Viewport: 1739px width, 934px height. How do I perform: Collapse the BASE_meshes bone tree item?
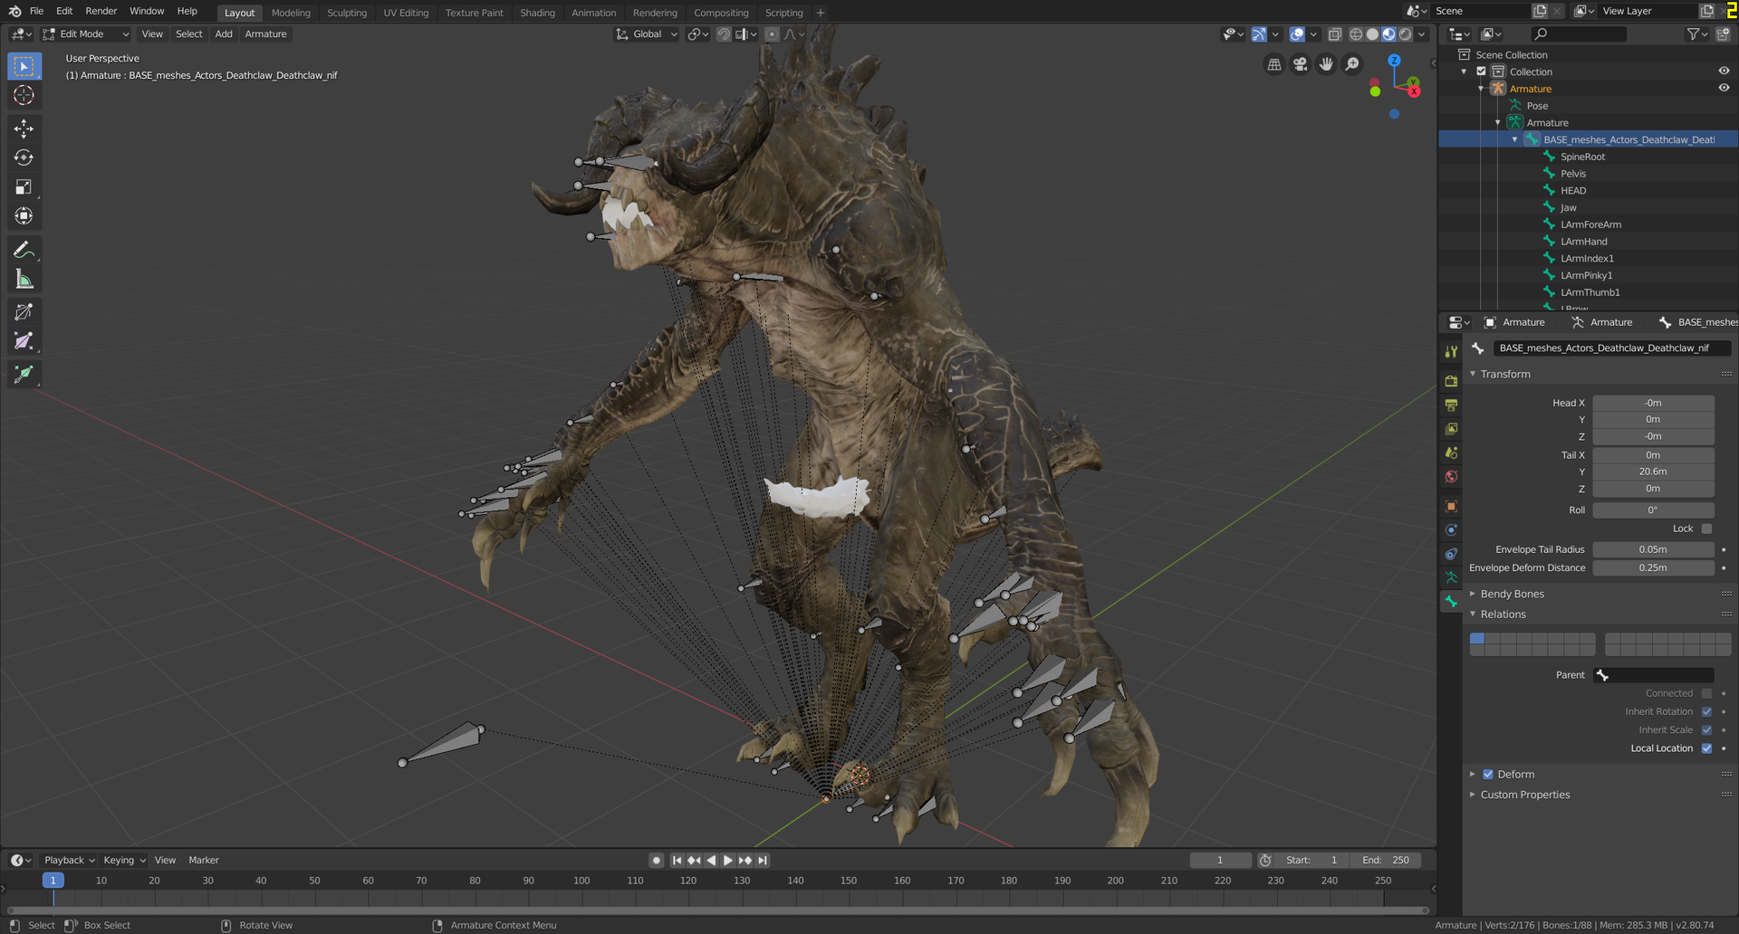click(1514, 140)
